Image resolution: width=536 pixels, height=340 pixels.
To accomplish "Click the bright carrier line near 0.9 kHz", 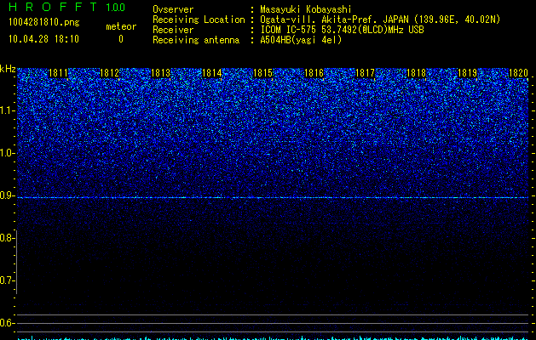I will coord(273,198).
